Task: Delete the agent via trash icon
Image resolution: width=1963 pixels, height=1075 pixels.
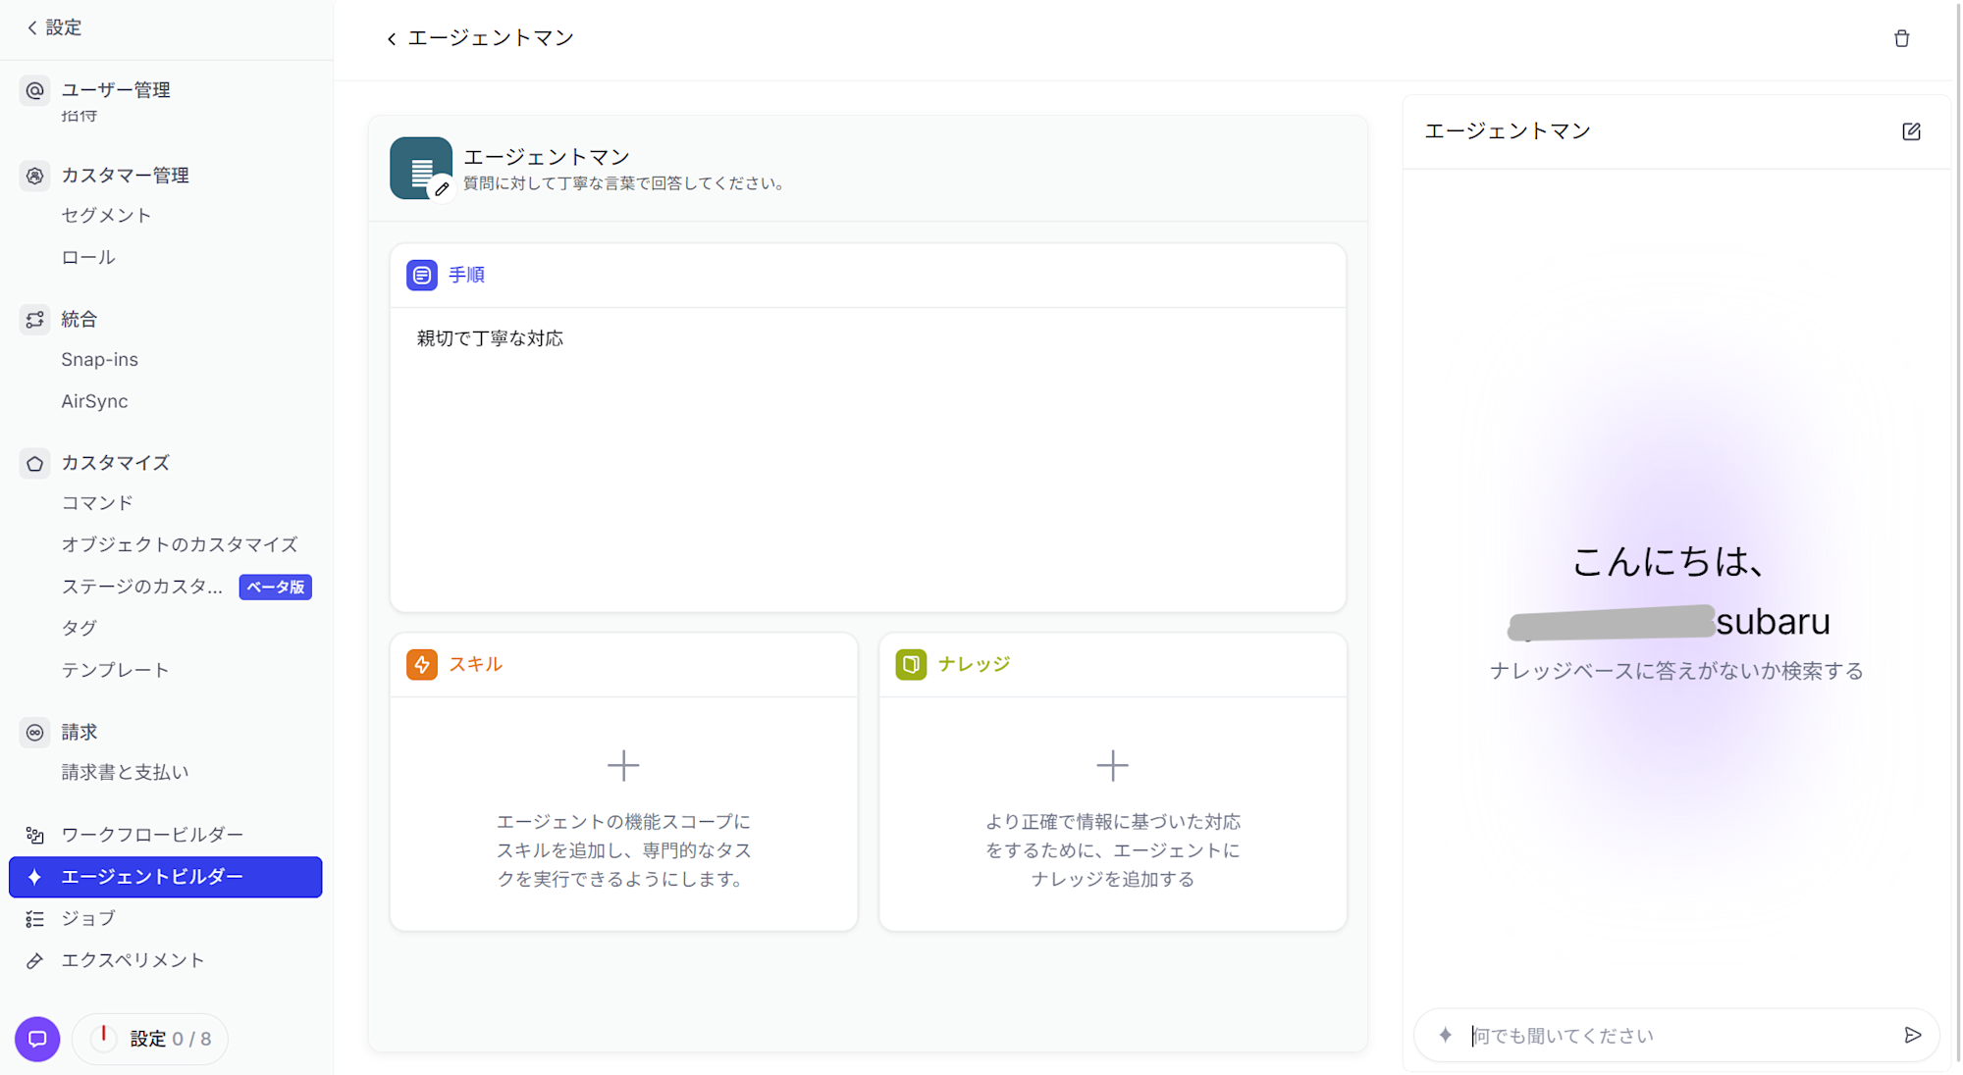Action: tap(1902, 37)
